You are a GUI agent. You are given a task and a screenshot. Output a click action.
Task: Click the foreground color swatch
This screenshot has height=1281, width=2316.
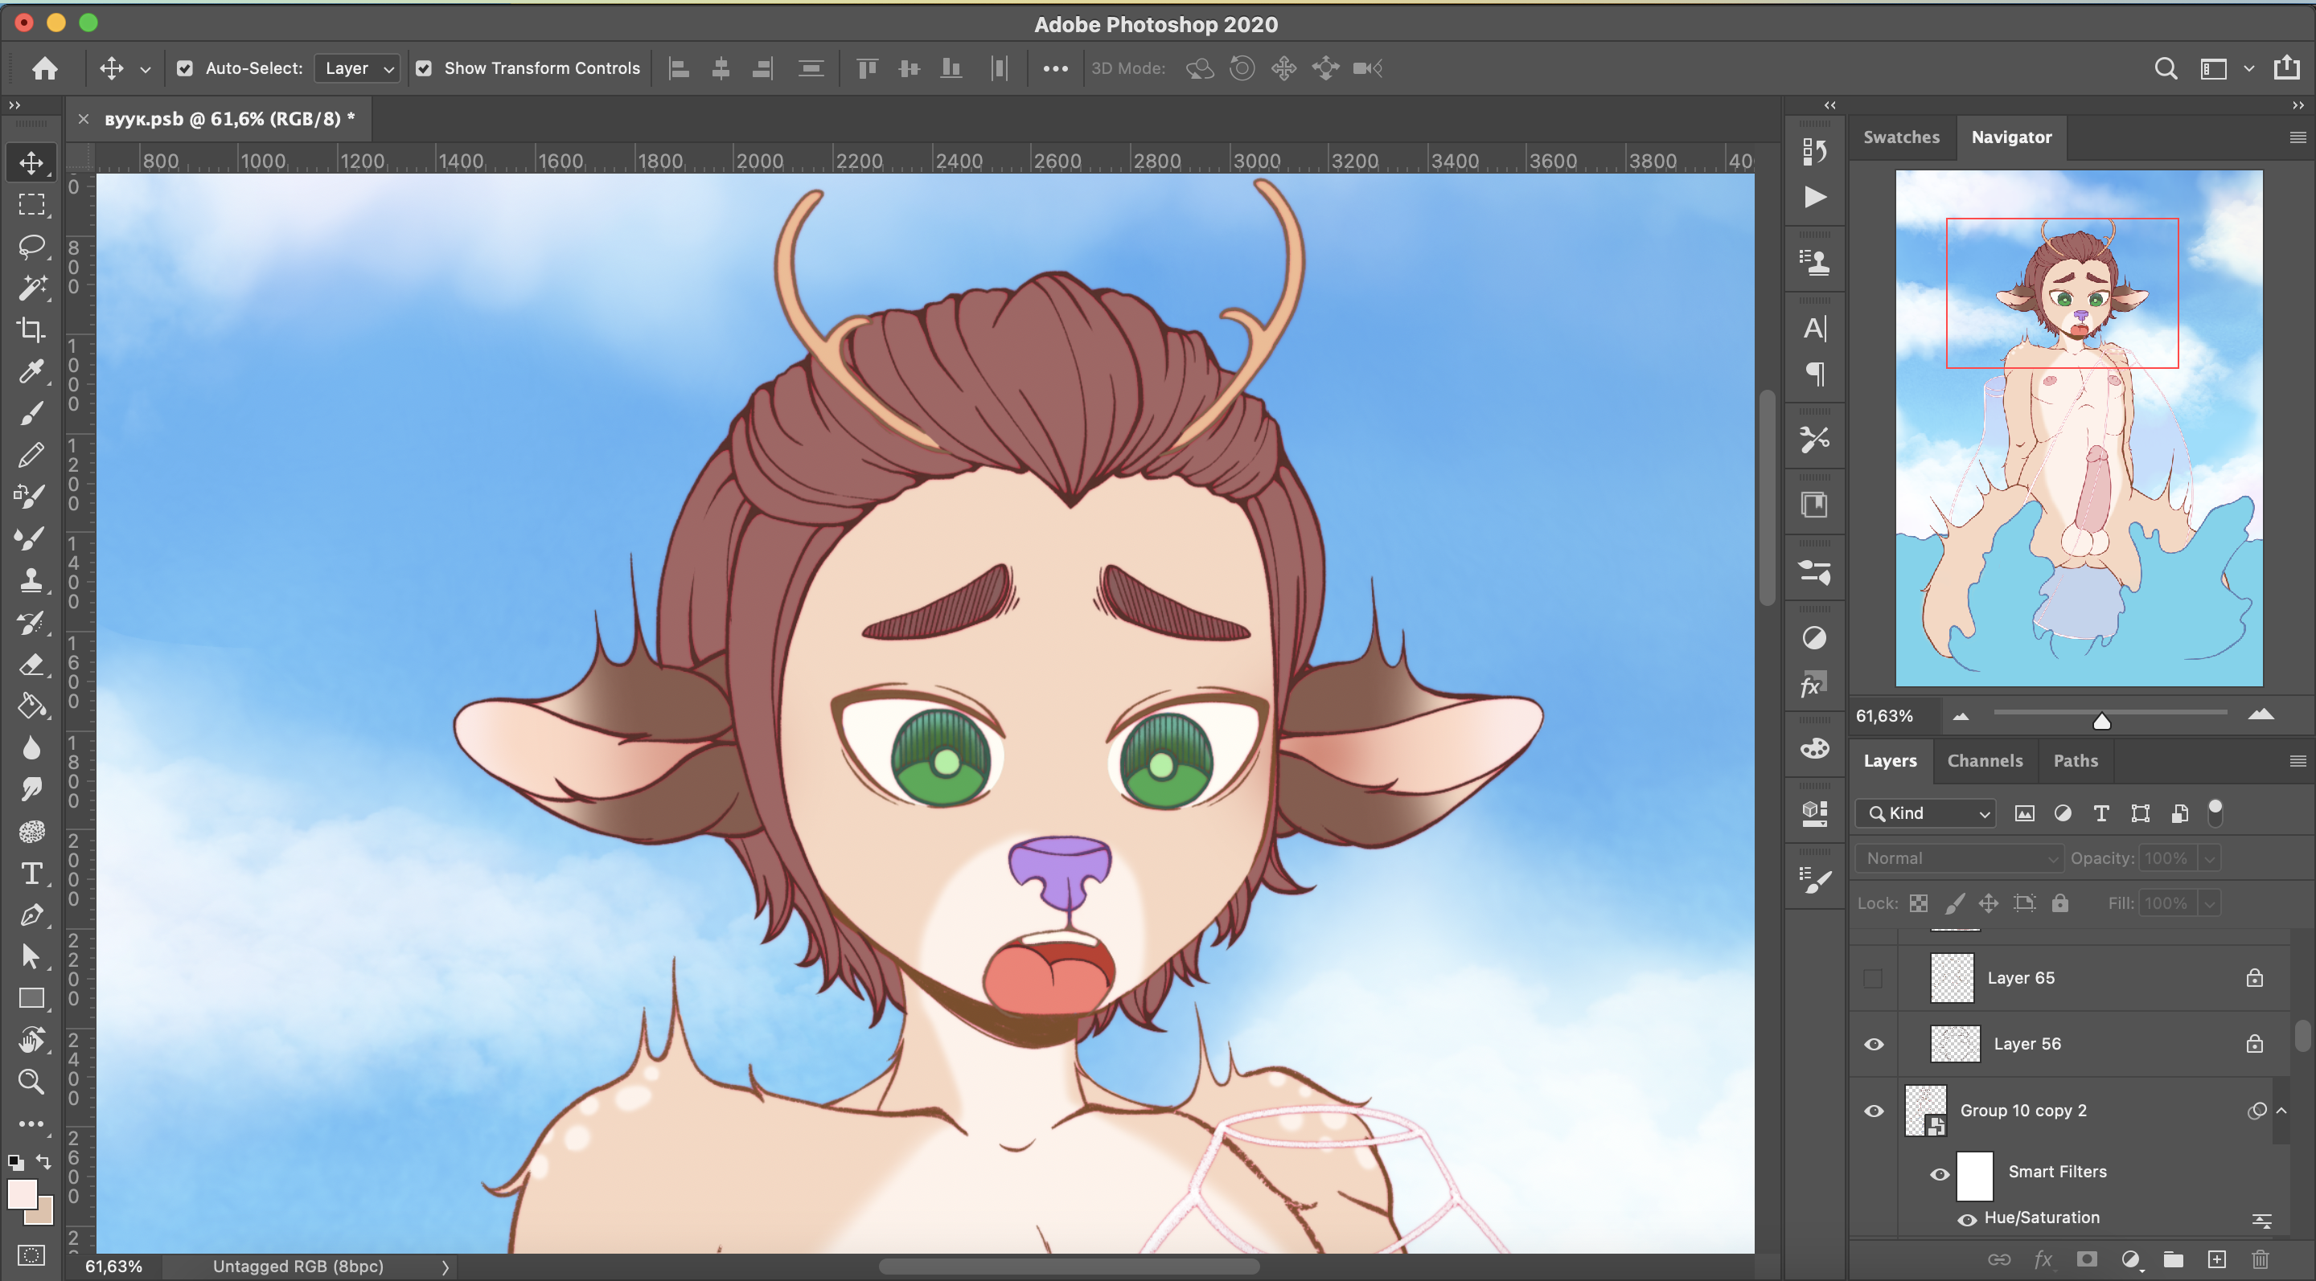coord(22,1194)
